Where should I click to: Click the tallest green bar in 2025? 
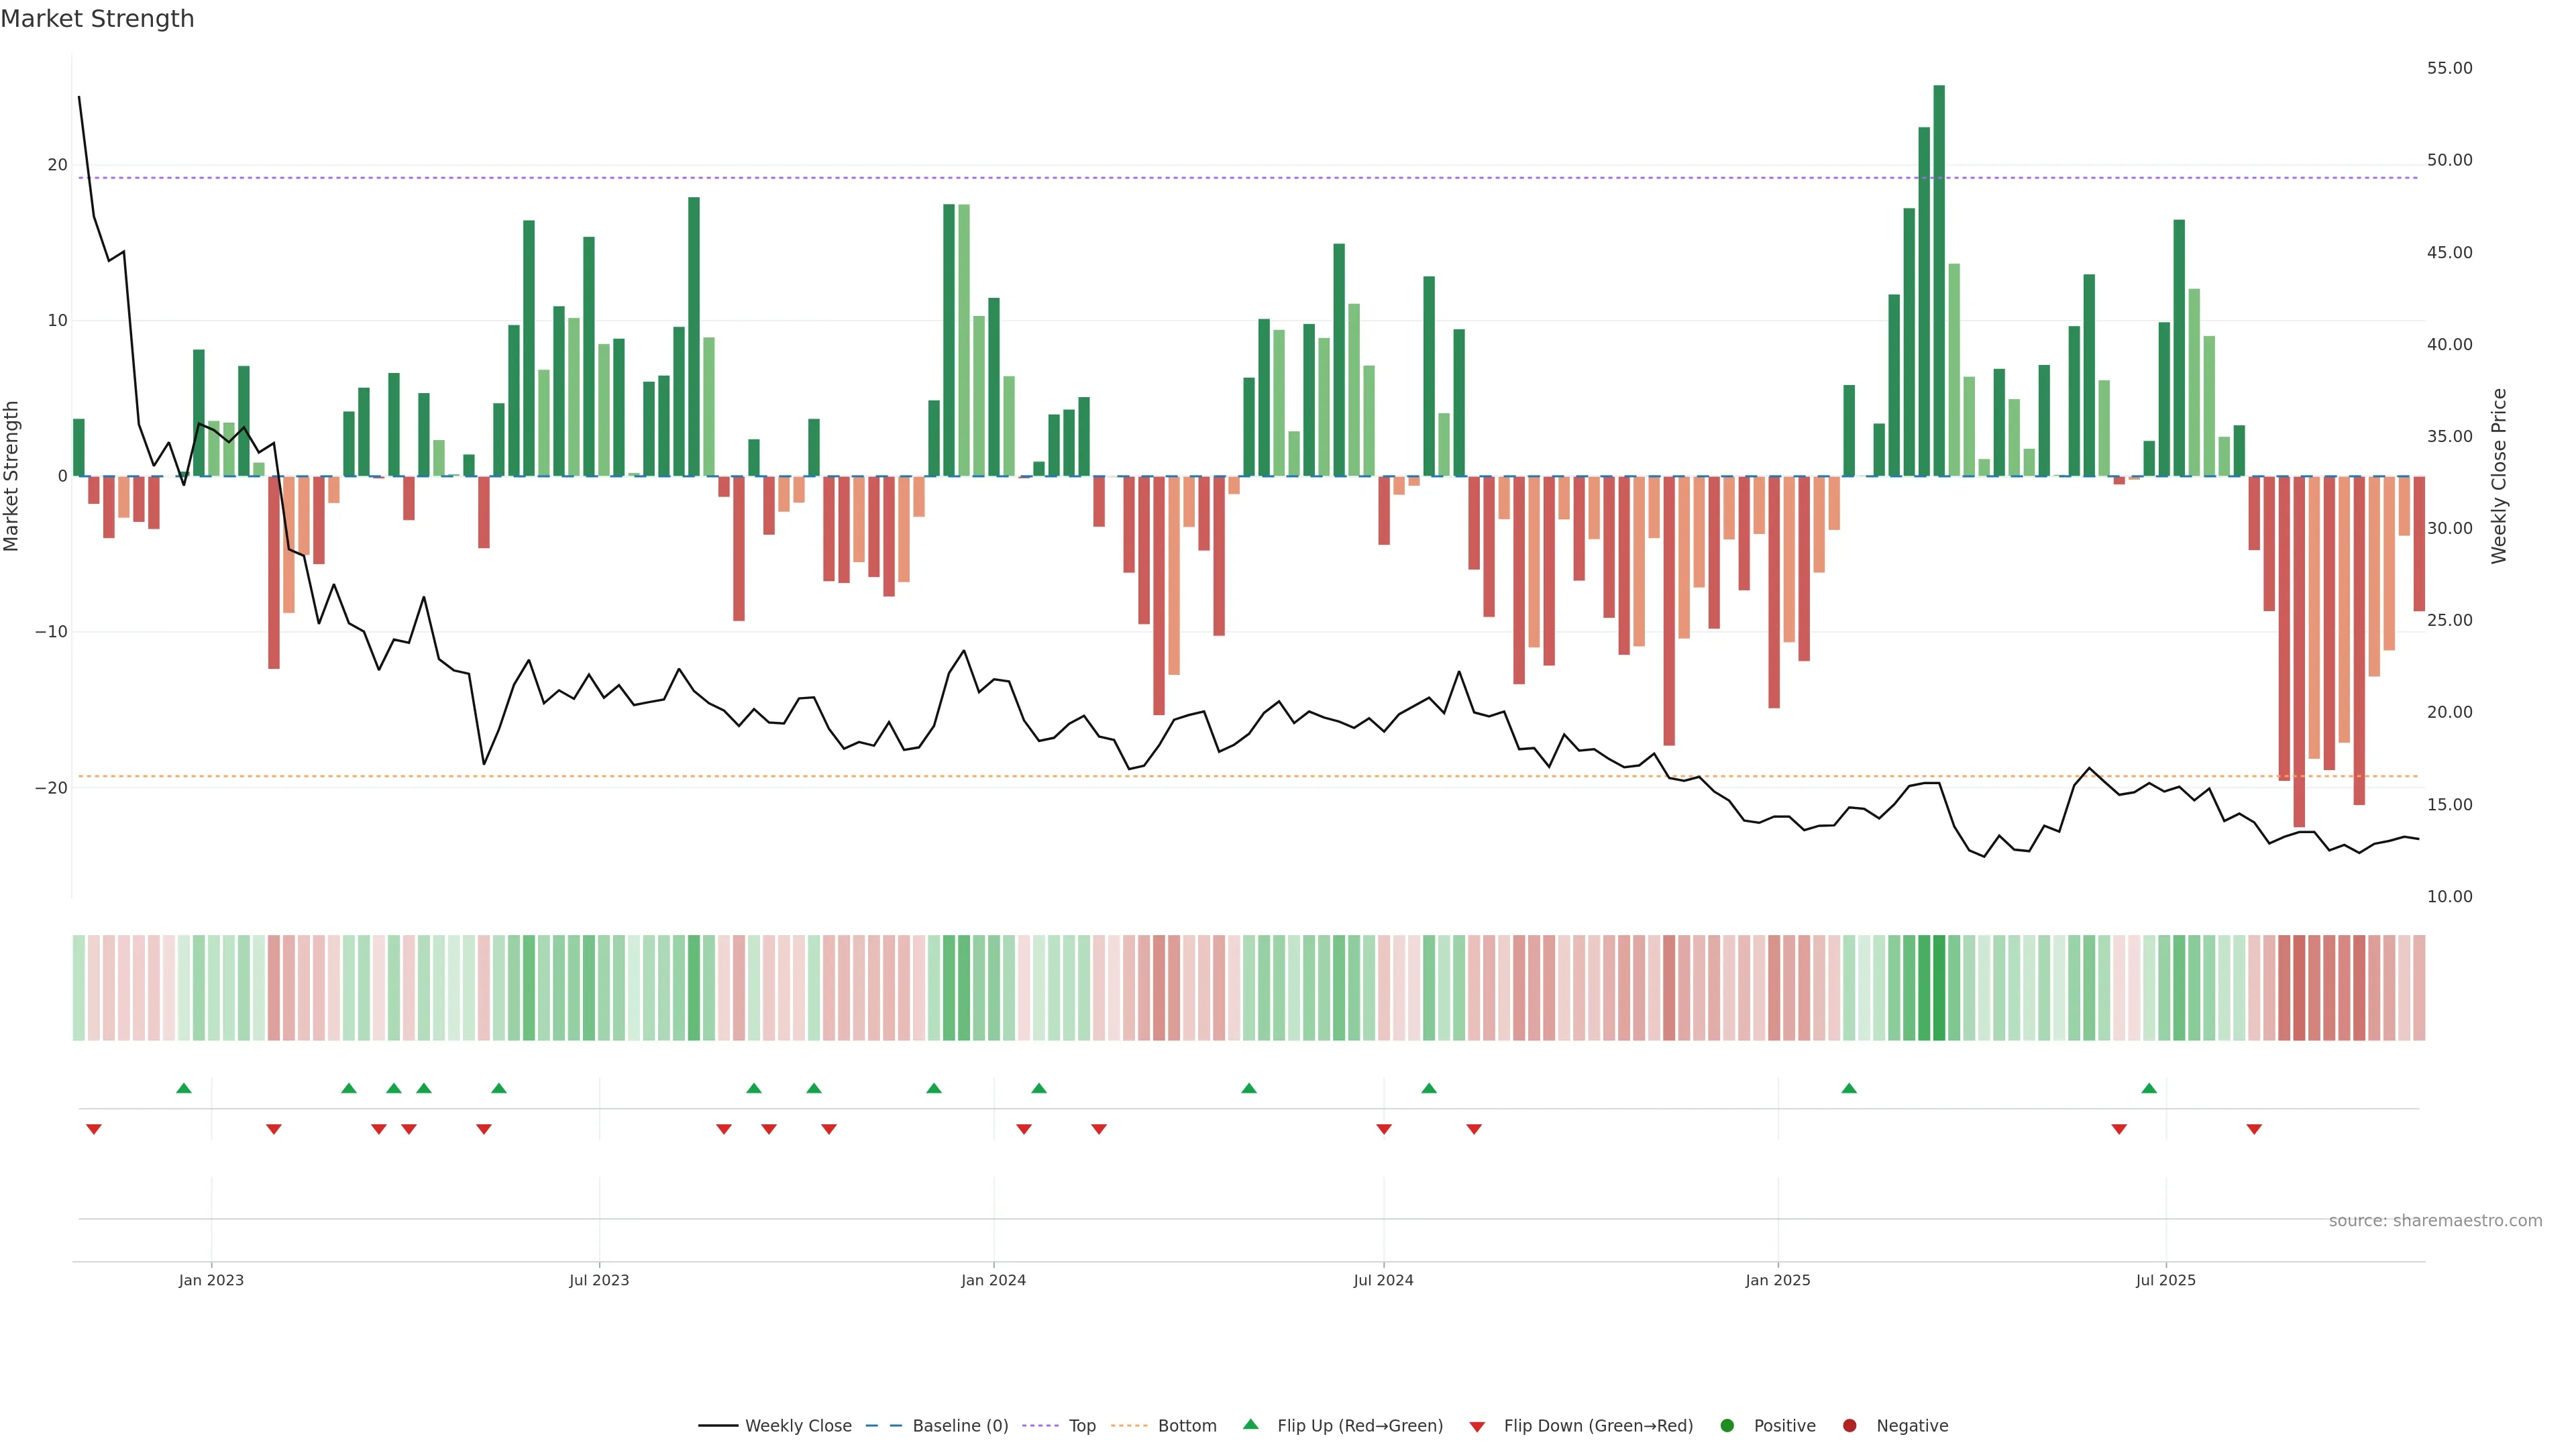tap(1939, 280)
